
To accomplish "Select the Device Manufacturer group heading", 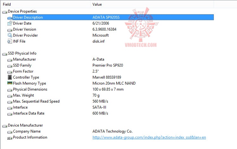I will point(25,125).
